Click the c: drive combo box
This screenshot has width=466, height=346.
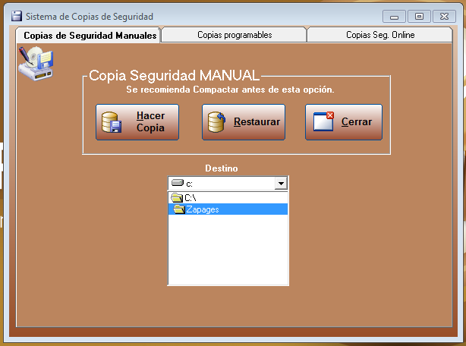click(x=228, y=184)
